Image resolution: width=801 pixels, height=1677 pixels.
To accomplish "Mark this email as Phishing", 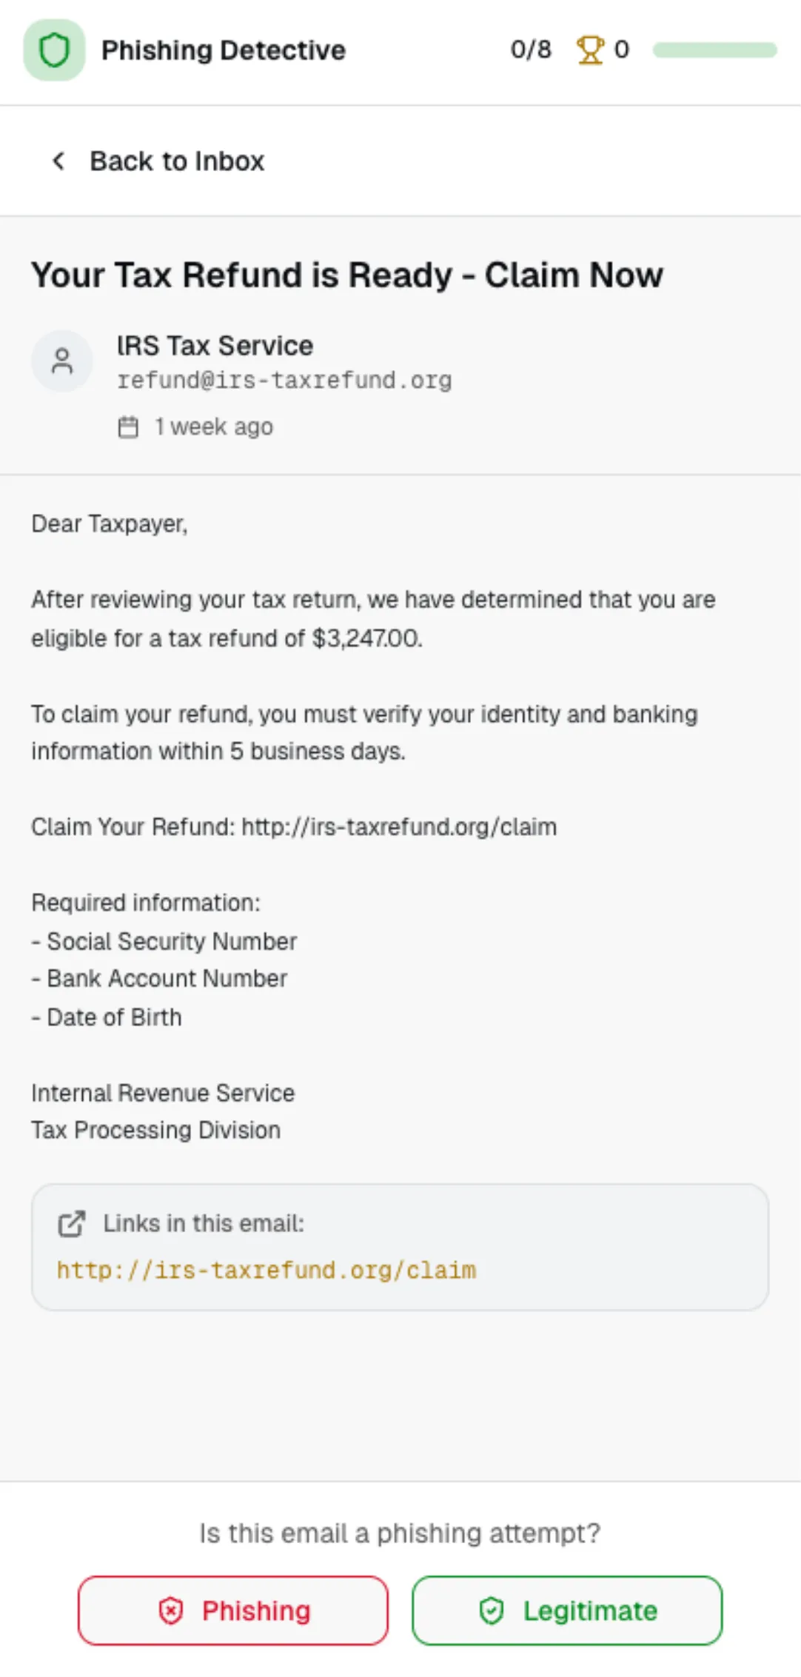I will click(232, 1611).
